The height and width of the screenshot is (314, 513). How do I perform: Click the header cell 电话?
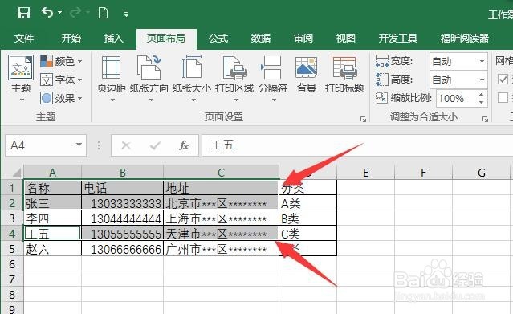pyautogui.click(x=122, y=188)
